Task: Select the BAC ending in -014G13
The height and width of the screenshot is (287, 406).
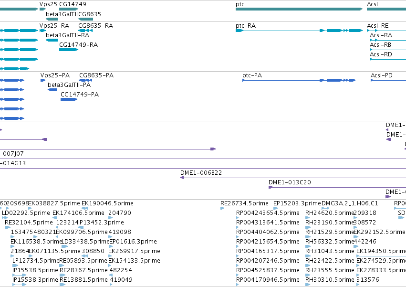Action: [13, 163]
